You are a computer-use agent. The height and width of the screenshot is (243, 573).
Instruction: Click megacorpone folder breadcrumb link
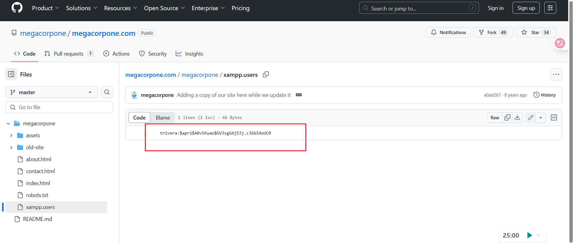pyautogui.click(x=200, y=75)
